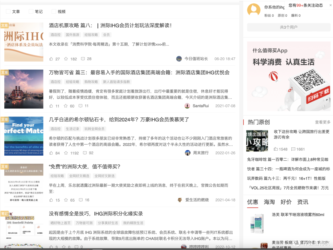Image resolution: width=333 pixels, height=250 pixels.
Task: Click 晒好物上首页 tag
Action: [60, 223]
